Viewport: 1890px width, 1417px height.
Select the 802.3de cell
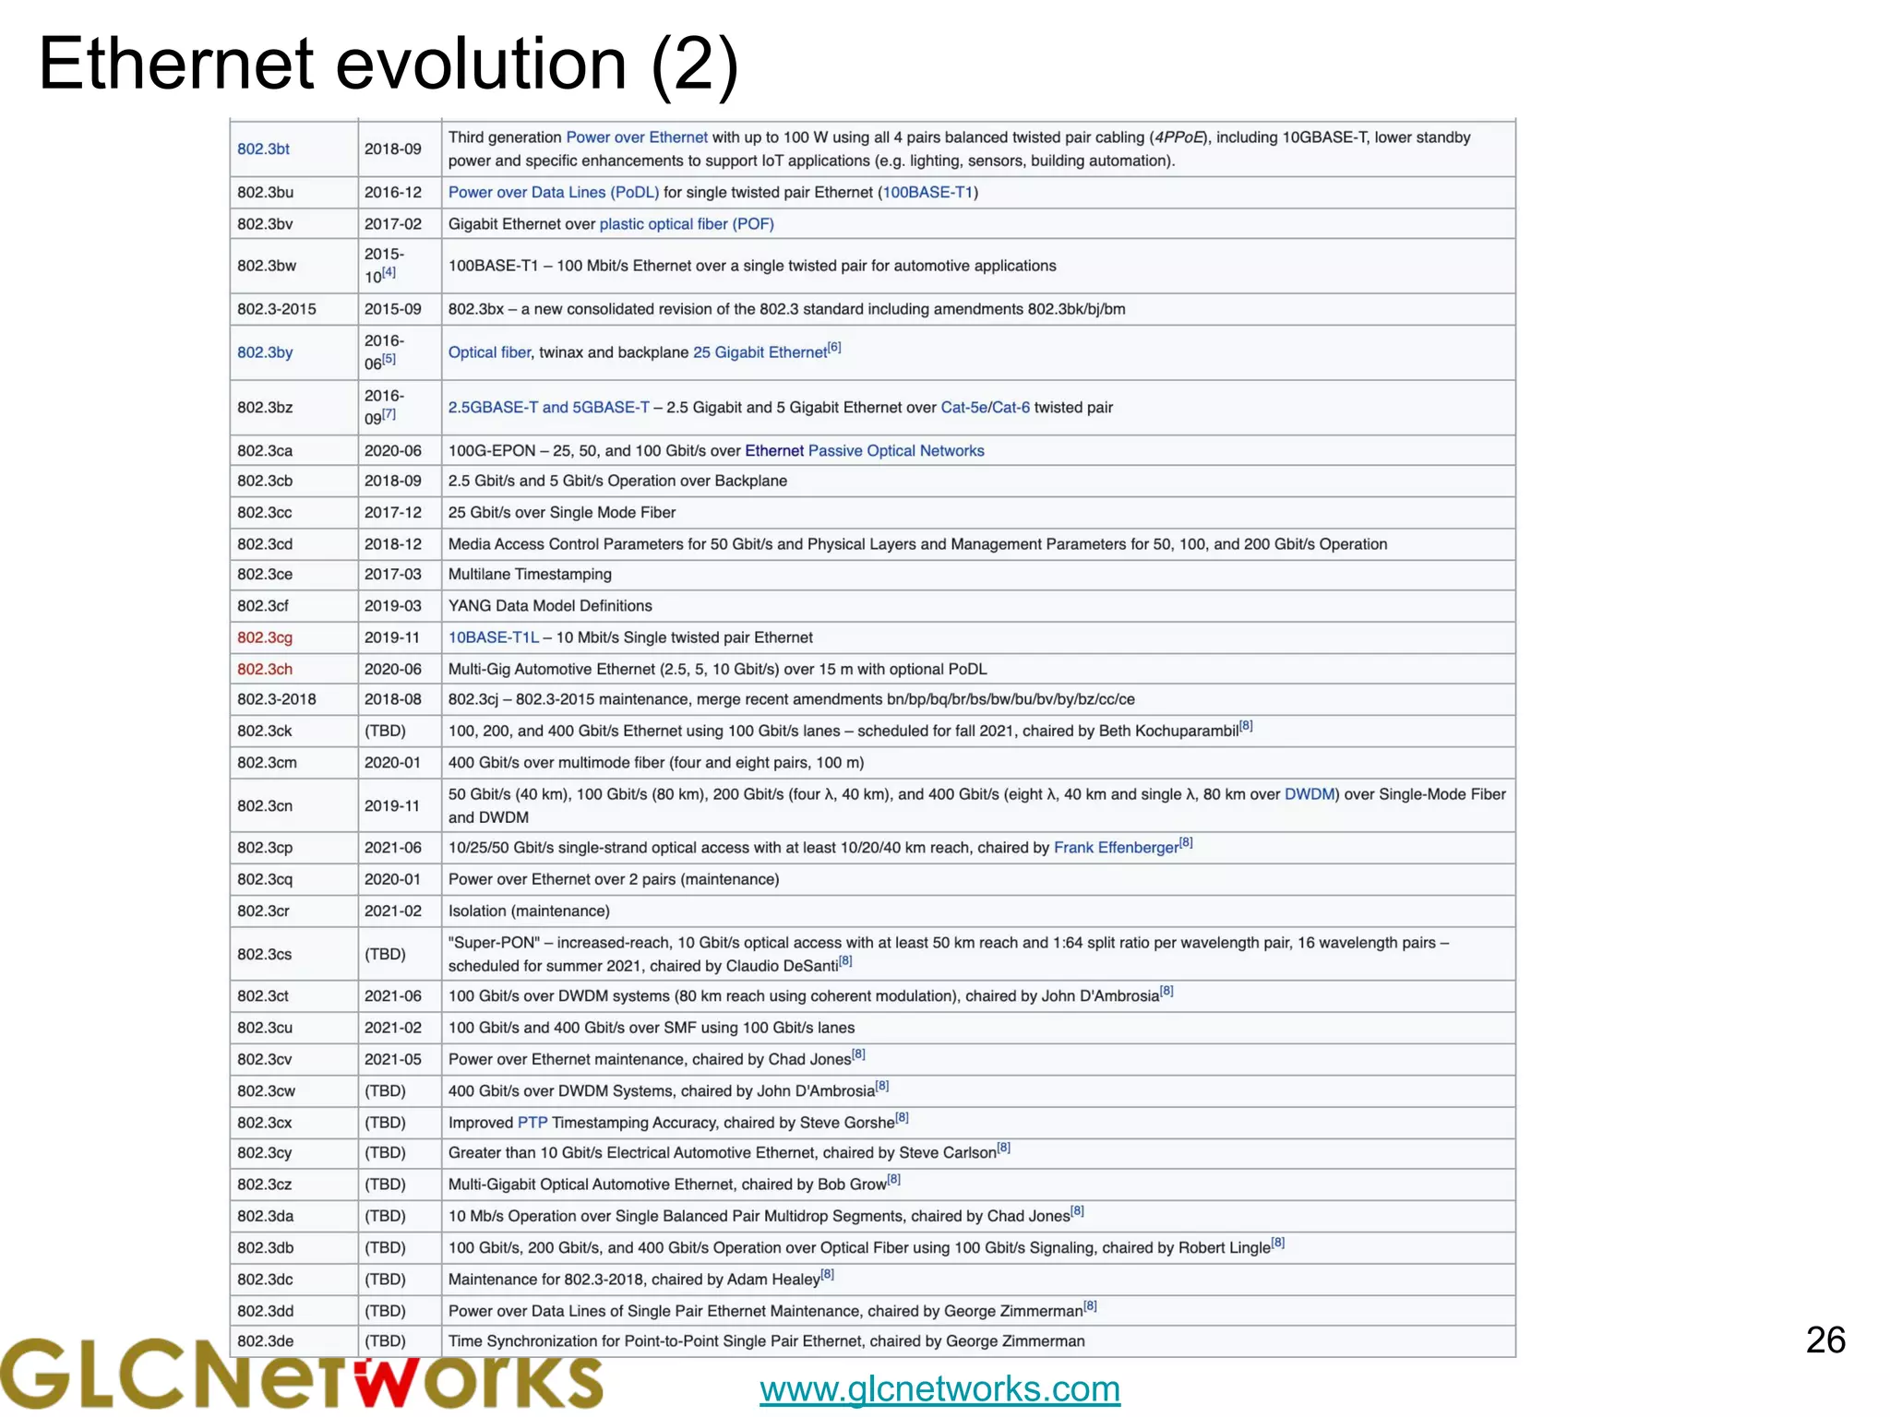[293, 1340]
